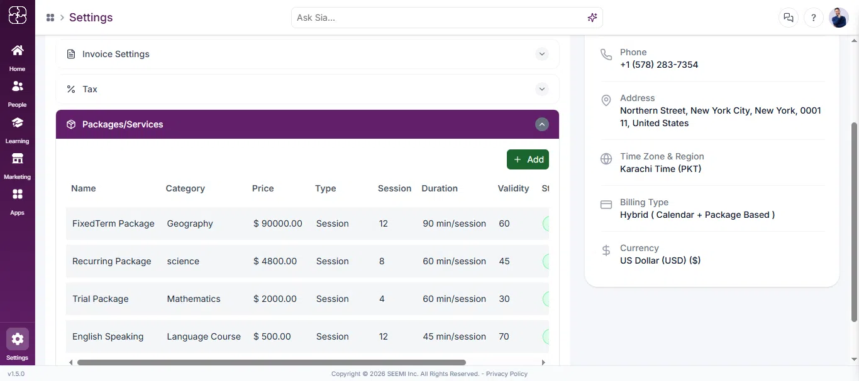
Task: Click the Northern Street address text
Action: tap(721, 117)
